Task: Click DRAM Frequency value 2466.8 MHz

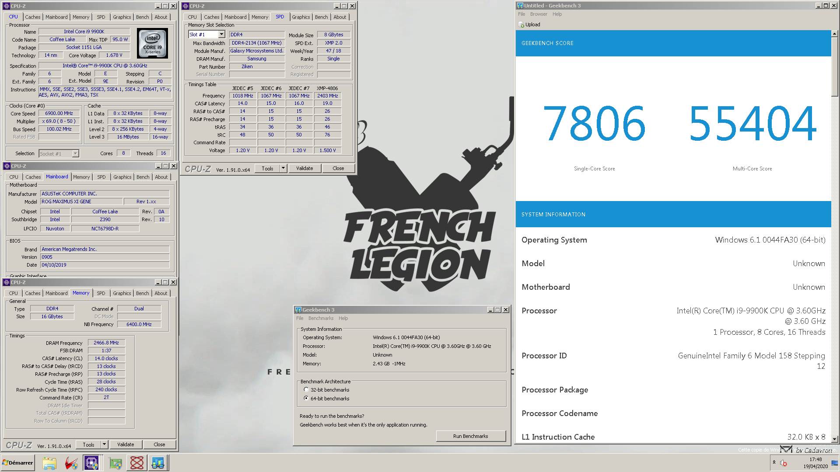Action: 106,343
